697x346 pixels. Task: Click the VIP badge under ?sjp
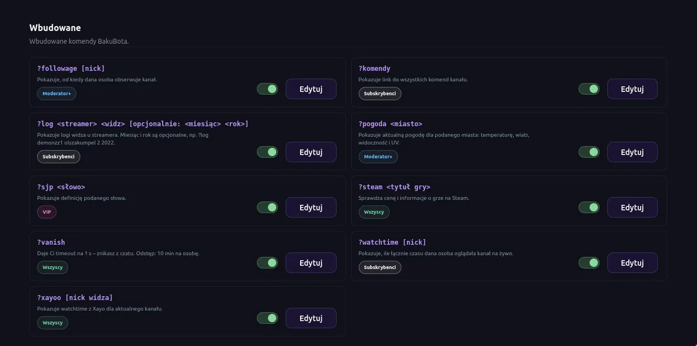[47, 212]
